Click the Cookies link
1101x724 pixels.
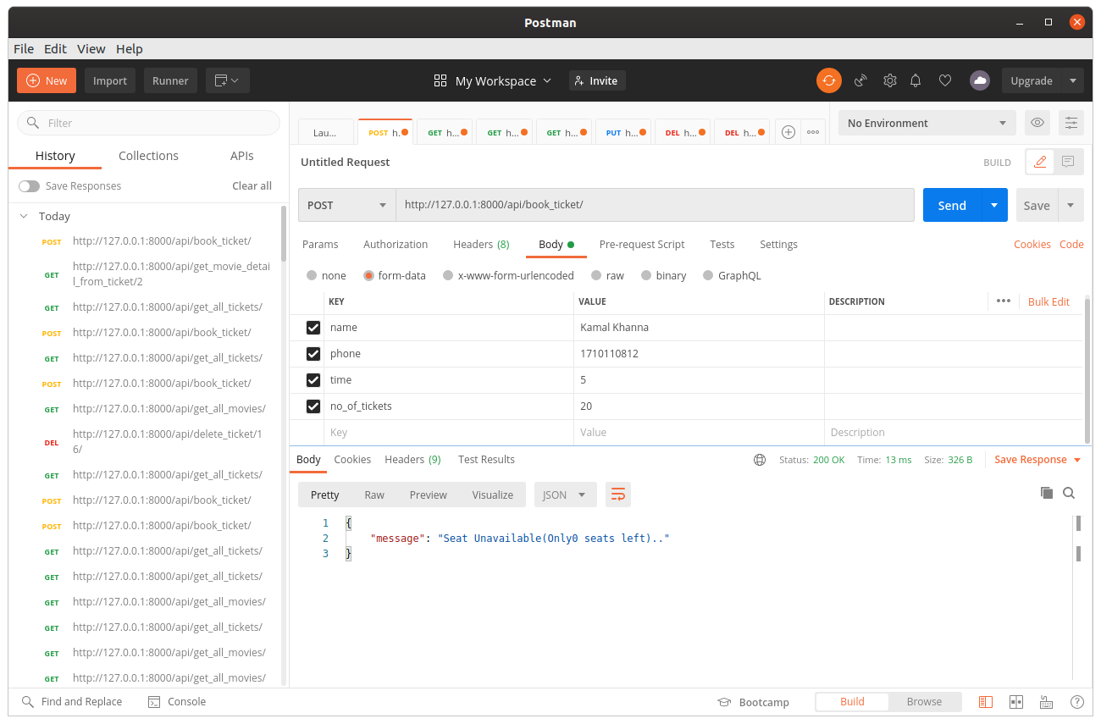pos(1032,244)
